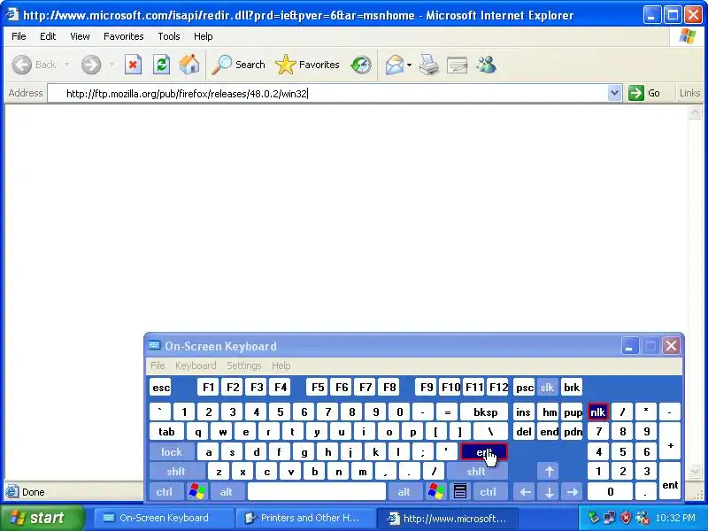Expand the Links toolbar
Viewport: 708px width, 531px height.
(689, 93)
